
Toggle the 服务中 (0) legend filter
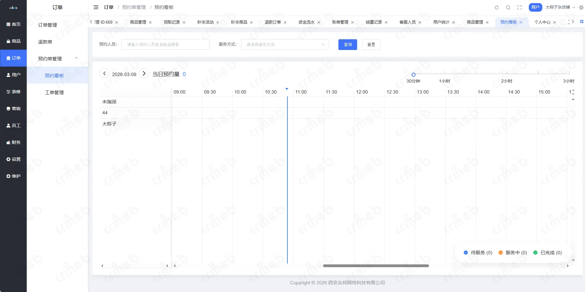click(513, 253)
